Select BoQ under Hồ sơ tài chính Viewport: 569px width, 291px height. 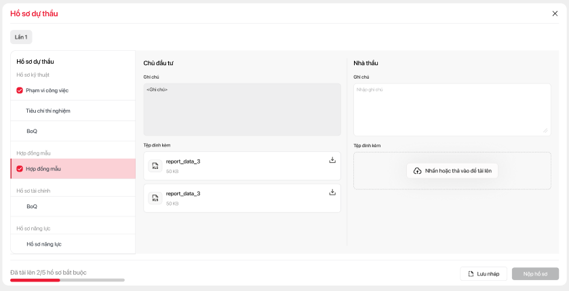[x=32, y=206]
